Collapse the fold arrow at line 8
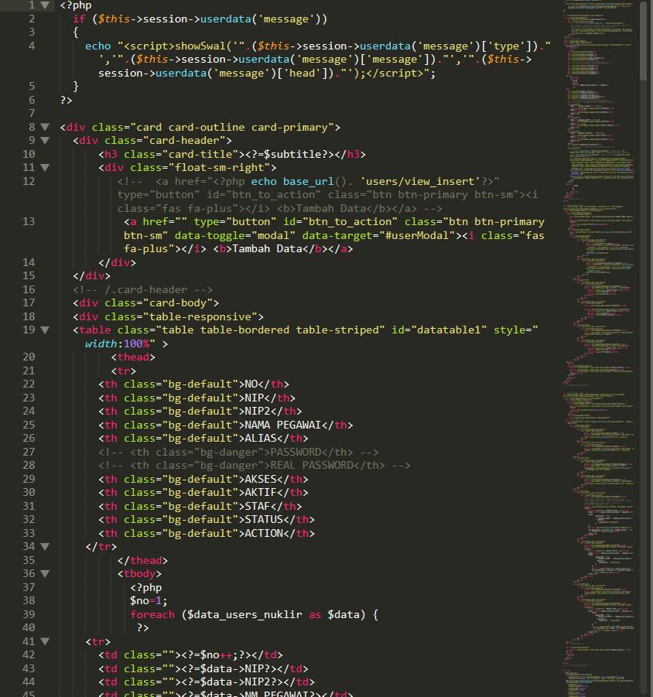This screenshot has height=697, width=653. [x=45, y=127]
